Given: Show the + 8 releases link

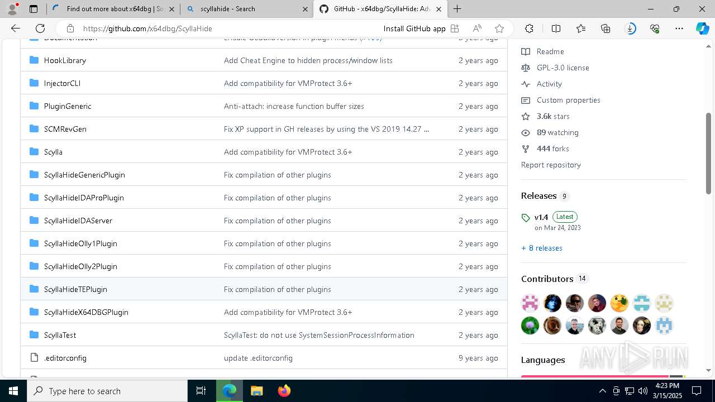Looking at the screenshot, I should 541,248.
